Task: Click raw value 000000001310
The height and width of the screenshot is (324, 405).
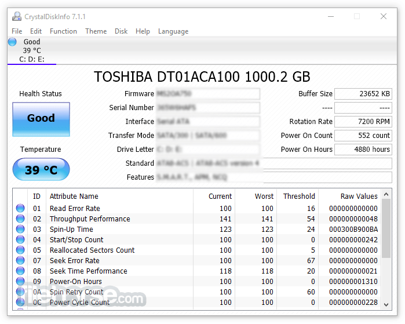Action: (353, 281)
